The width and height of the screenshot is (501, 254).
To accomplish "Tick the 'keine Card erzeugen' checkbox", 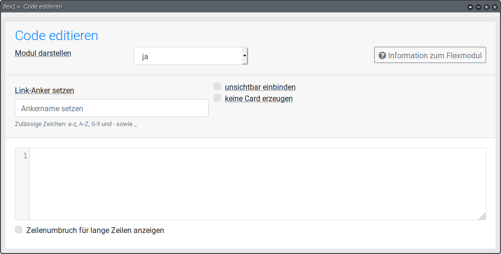I will click(x=217, y=98).
